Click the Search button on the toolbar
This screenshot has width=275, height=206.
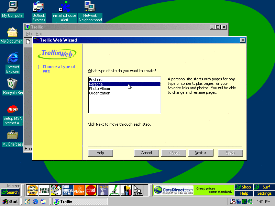(x=10, y=192)
